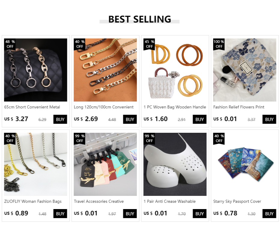280x225 pixels.
Task: Open the 65cm Short Convenient Metal title link
Action: click(x=32, y=107)
